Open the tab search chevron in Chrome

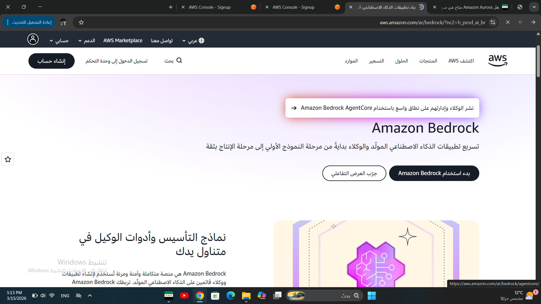534,7
